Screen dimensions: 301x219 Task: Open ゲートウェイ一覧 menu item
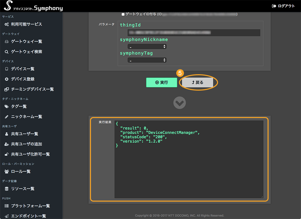[x=26, y=41]
